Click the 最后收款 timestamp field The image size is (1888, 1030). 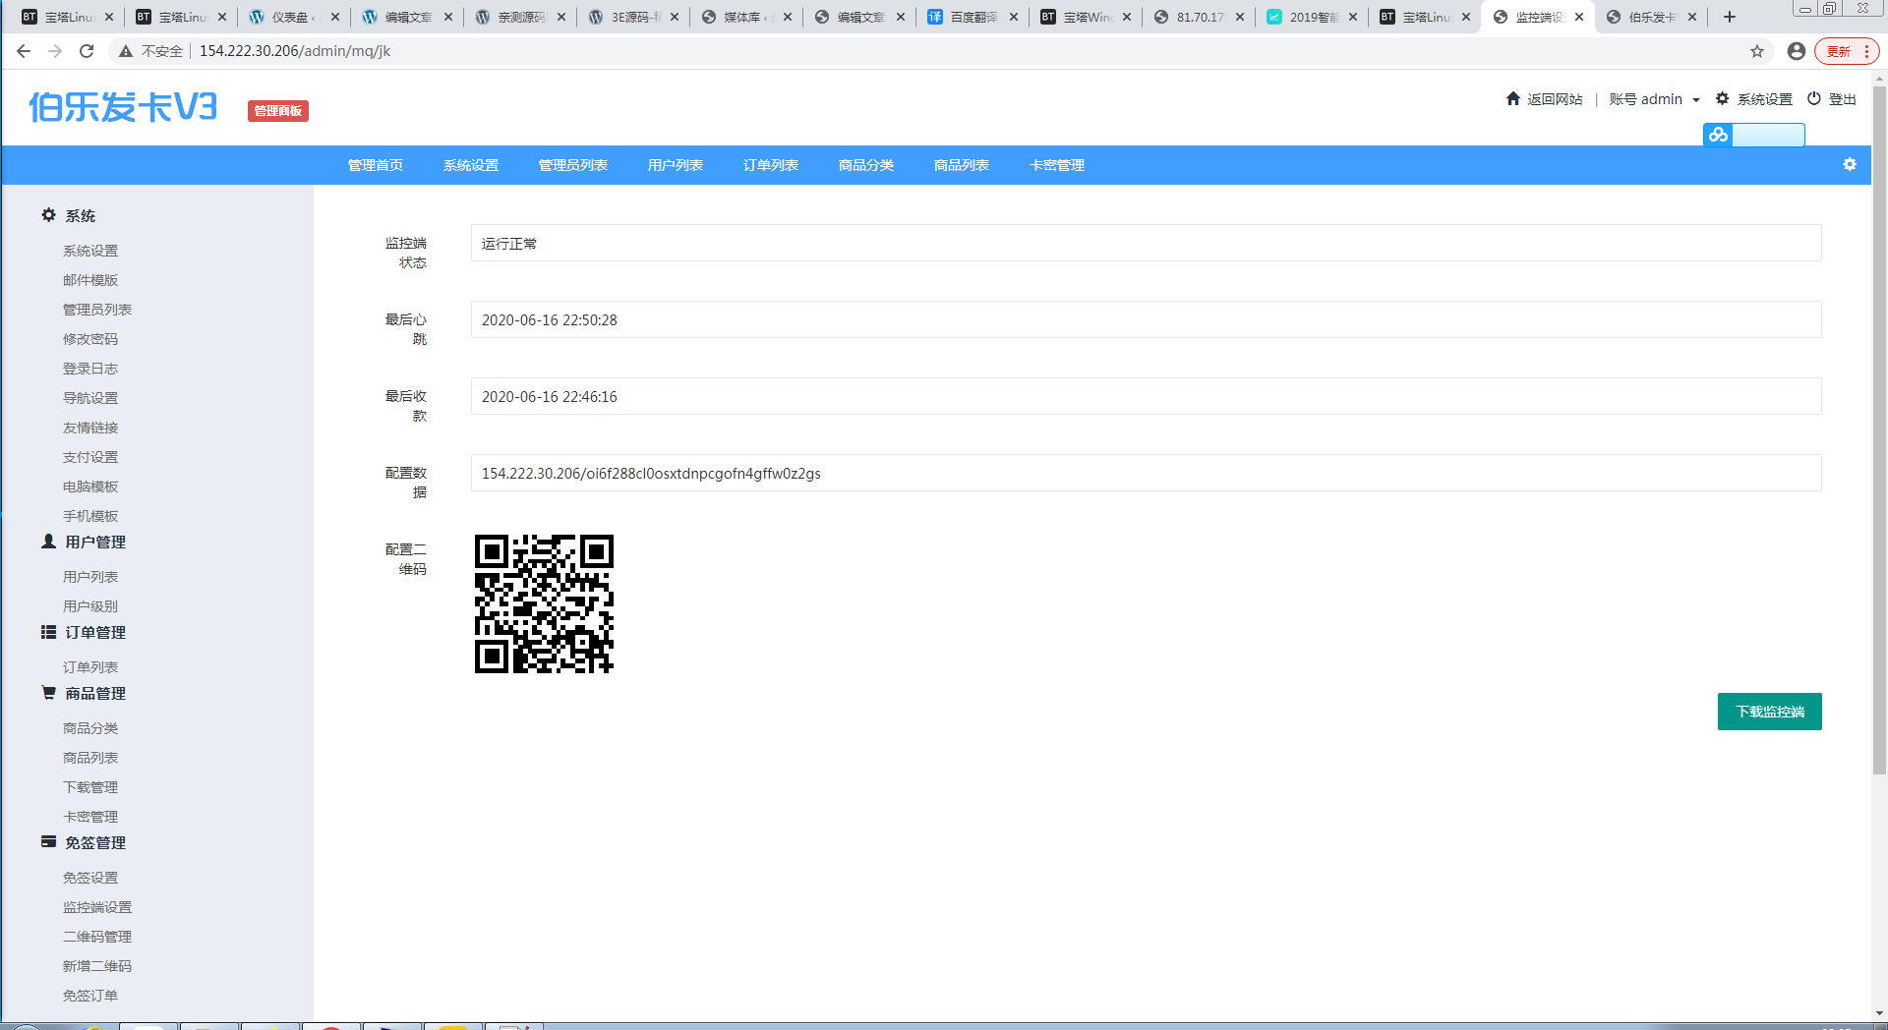click(1146, 396)
